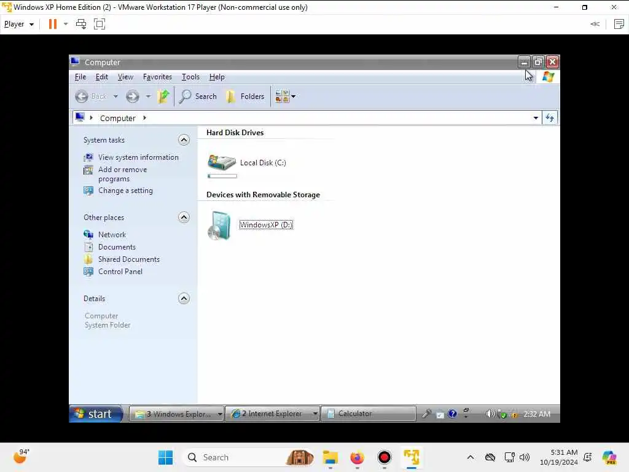Show hidden host tray icons chevron

click(x=471, y=457)
